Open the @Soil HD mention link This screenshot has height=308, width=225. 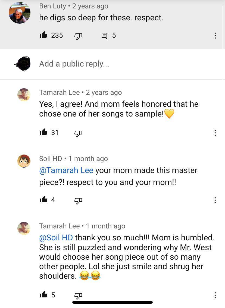[56, 237]
